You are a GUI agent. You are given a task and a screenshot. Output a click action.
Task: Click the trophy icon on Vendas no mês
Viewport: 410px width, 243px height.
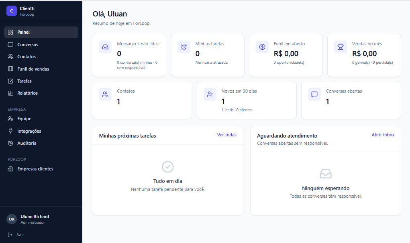tap(341, 47)
